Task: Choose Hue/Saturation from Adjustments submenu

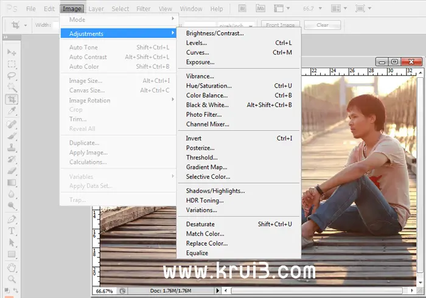Action: coord(208,86)
